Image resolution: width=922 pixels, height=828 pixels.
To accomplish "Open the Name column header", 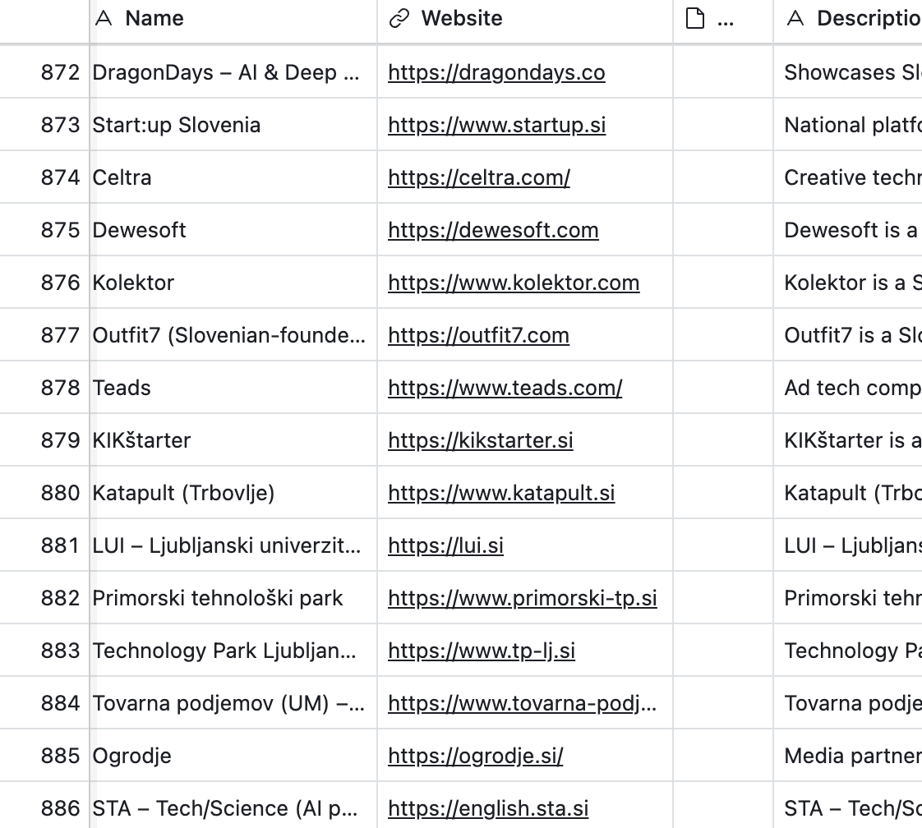I will 233,21.
